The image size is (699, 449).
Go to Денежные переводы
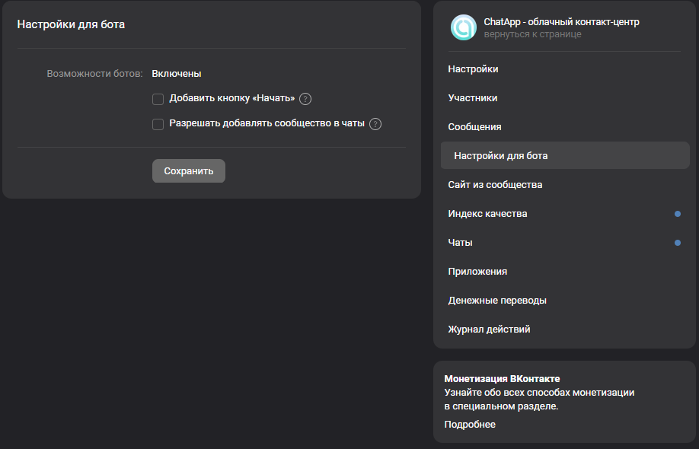[x=497, y=301]
